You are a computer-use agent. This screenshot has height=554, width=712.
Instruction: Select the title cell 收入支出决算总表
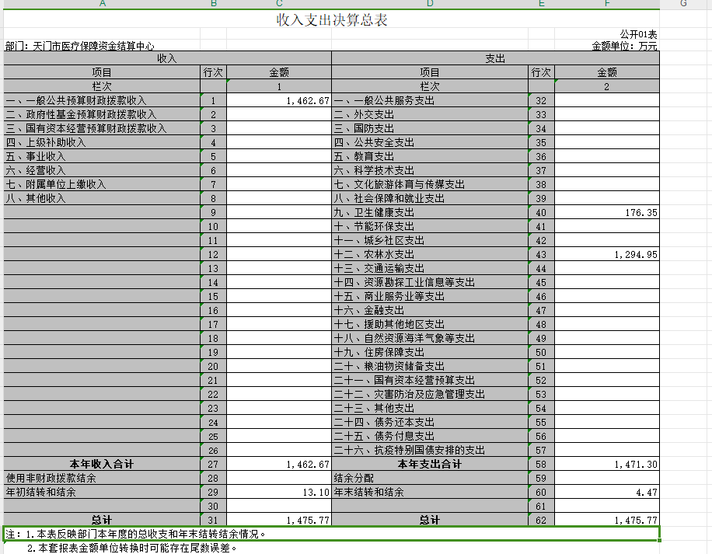331,19
